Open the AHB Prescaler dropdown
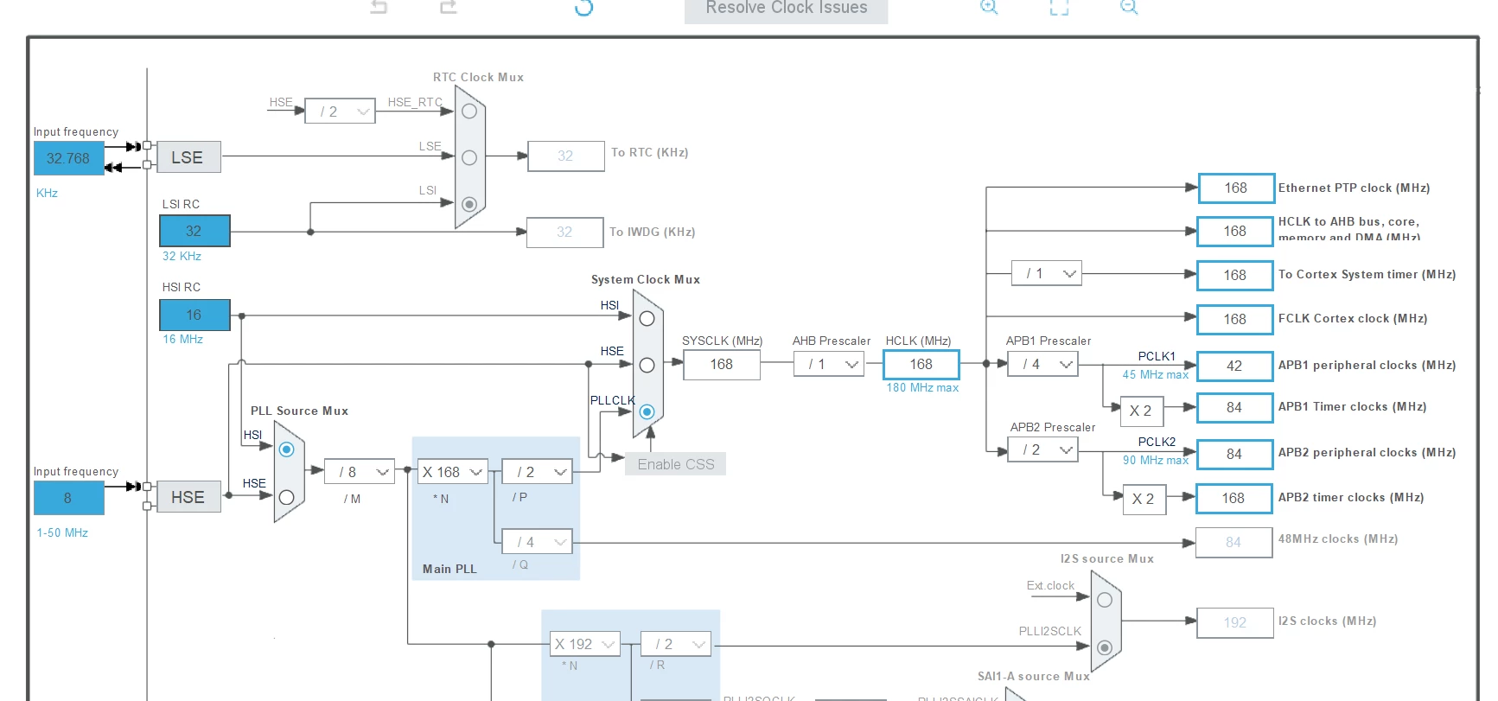The image size is (1498, 701). coord(829,365)
